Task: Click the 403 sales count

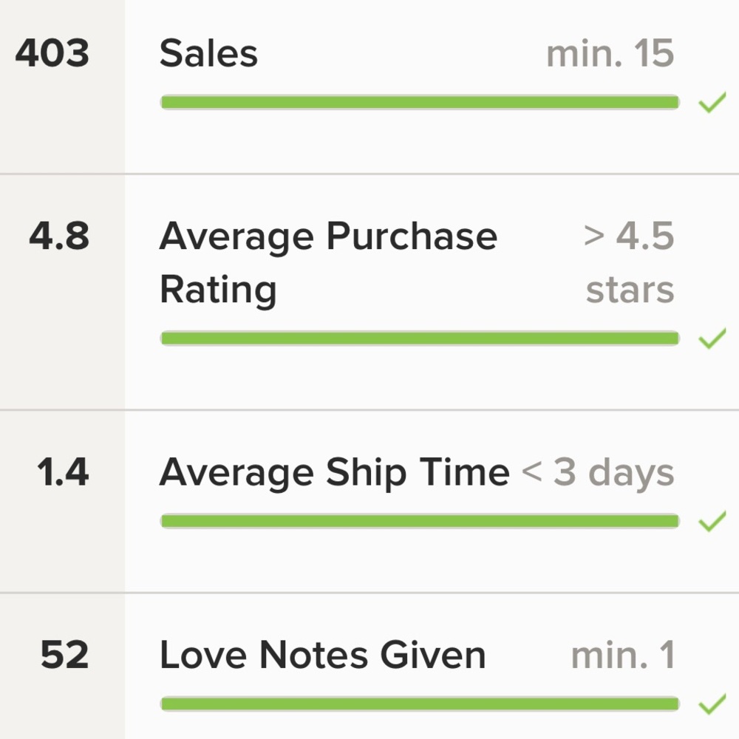Action: click(52, 54)
